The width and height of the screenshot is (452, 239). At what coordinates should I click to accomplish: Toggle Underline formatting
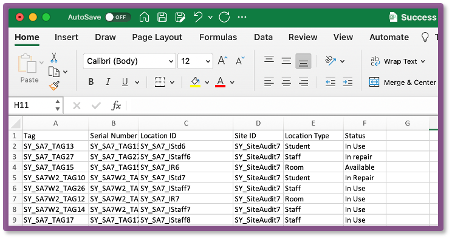pos(125,82)
